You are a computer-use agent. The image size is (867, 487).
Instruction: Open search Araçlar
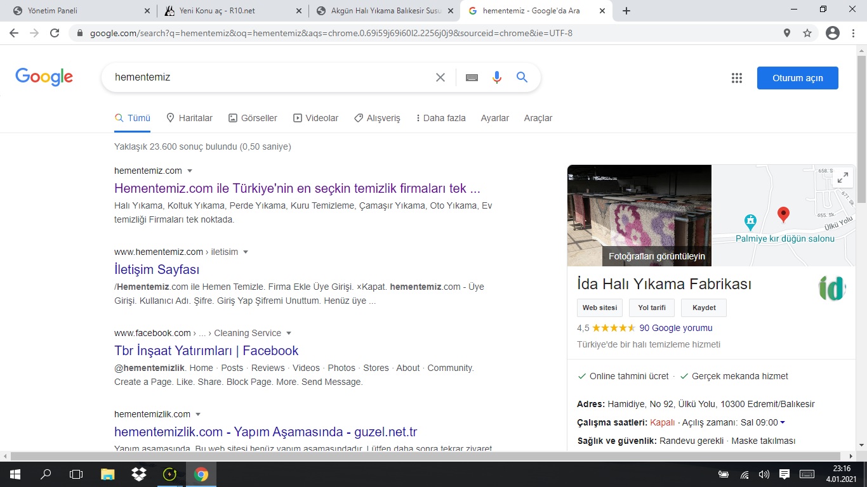(538, 118)
